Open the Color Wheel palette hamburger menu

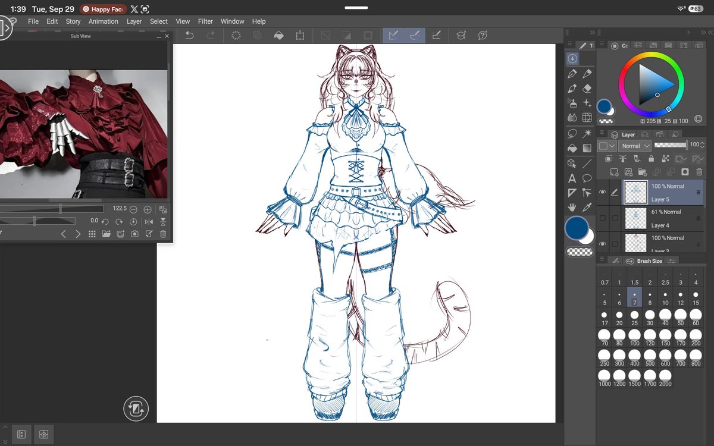click(x=602, y=45)
